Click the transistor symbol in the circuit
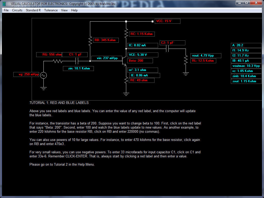This screenshot has width=264, height=198. pos(124,61)
